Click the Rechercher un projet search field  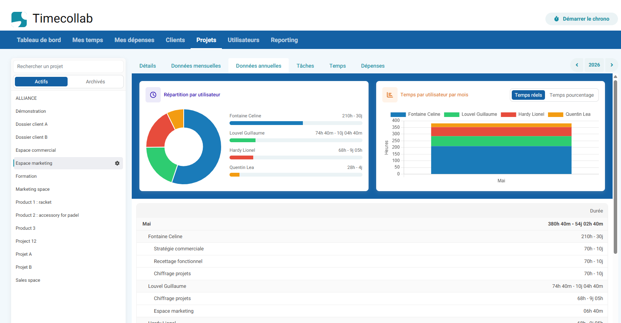pos(68,67)
